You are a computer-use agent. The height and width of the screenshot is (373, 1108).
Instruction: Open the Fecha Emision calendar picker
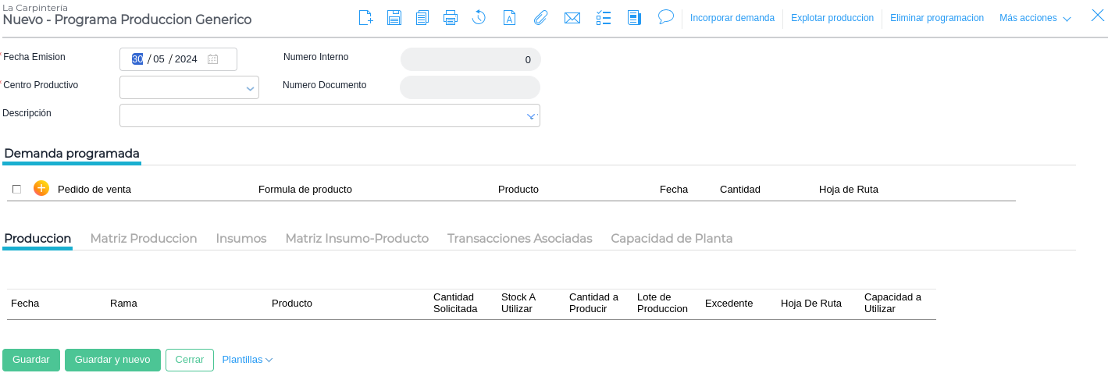pos(212,59)
